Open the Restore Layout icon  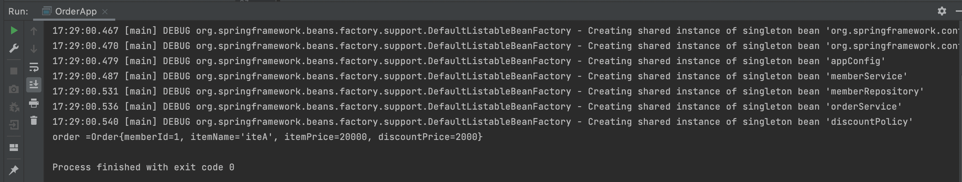pos(14,148)
